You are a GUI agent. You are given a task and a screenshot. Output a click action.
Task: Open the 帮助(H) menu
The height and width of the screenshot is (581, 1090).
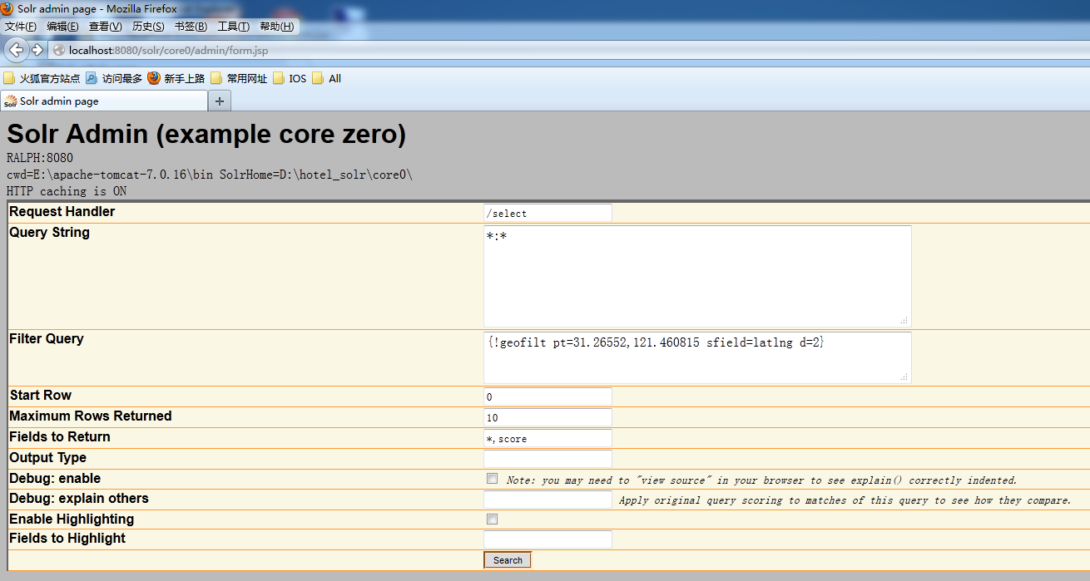pos(277,27)
